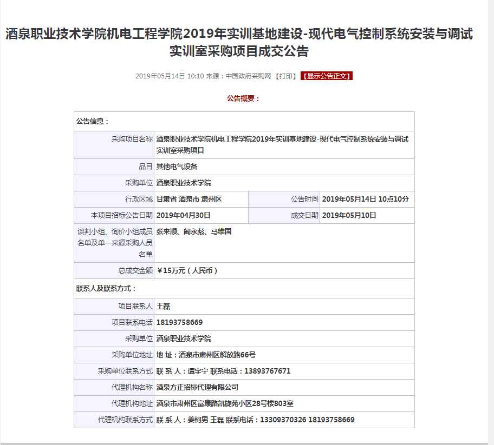Click the red 公告概要 heading
Image resolution: width=494 pixels, height=445 pixels.
coord(244,98)
